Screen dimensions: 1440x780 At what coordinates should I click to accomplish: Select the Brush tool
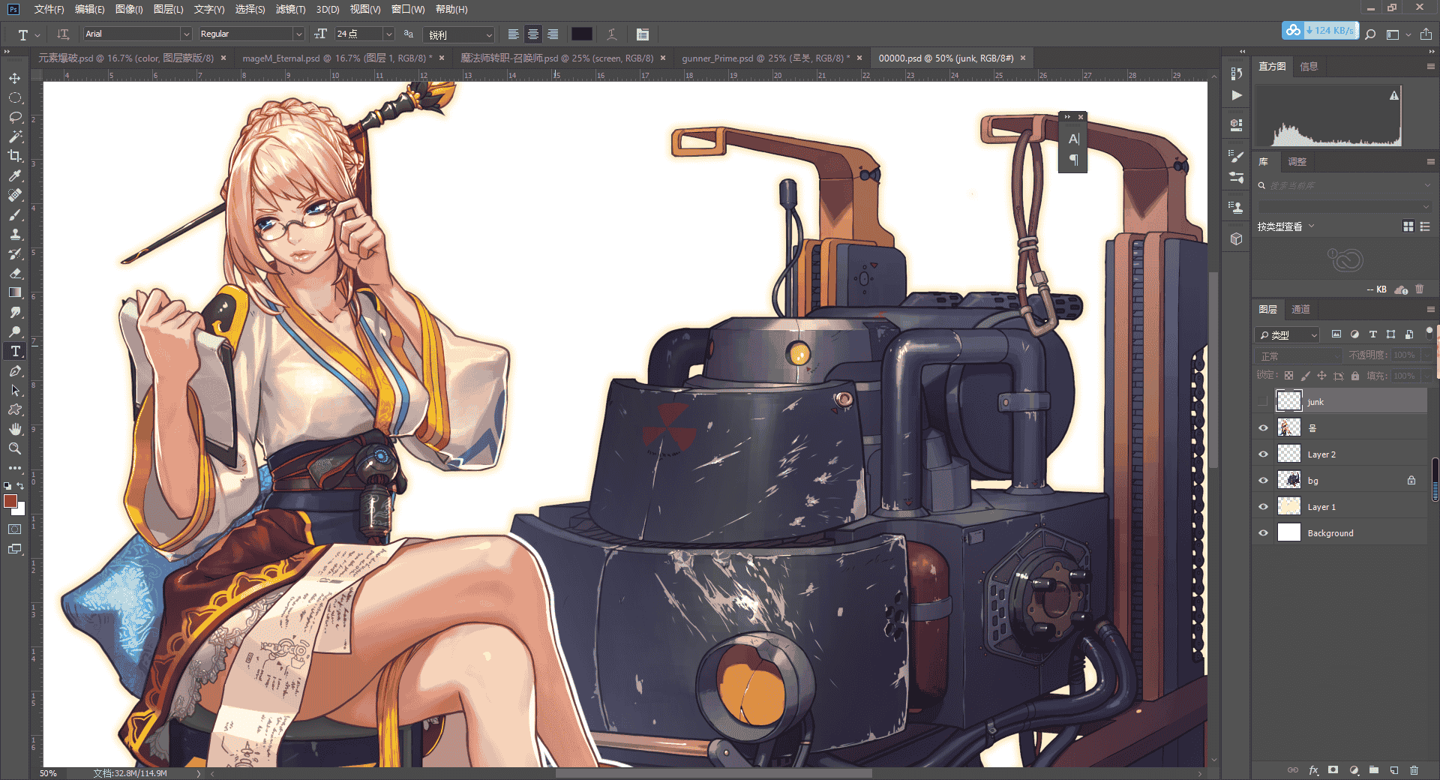[x=15, y=214]
